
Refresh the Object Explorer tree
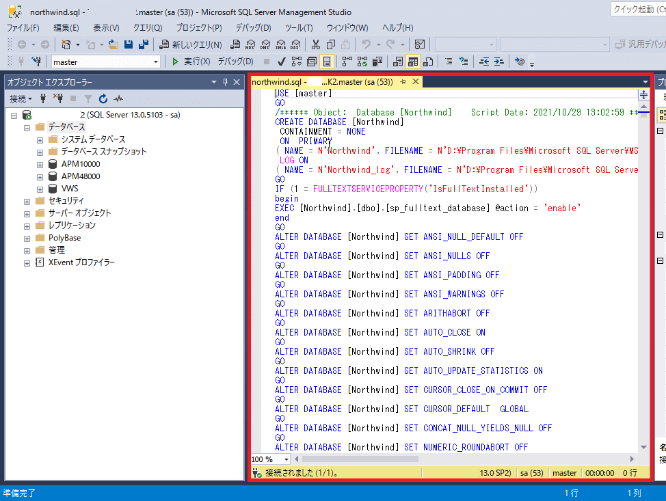[x=103, y=98]
